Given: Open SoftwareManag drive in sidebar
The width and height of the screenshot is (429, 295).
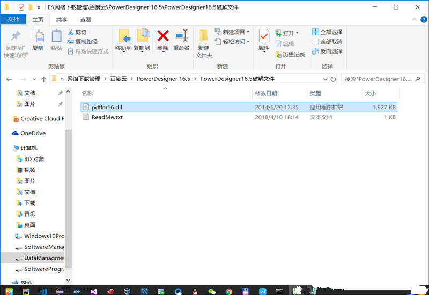Looking at the screenshot, I should tap(40, 247).
